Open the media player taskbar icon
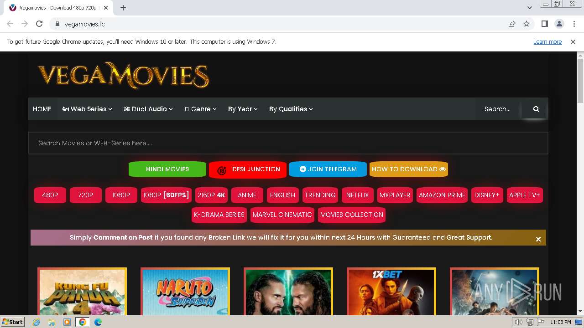 (x=67, y=322)
